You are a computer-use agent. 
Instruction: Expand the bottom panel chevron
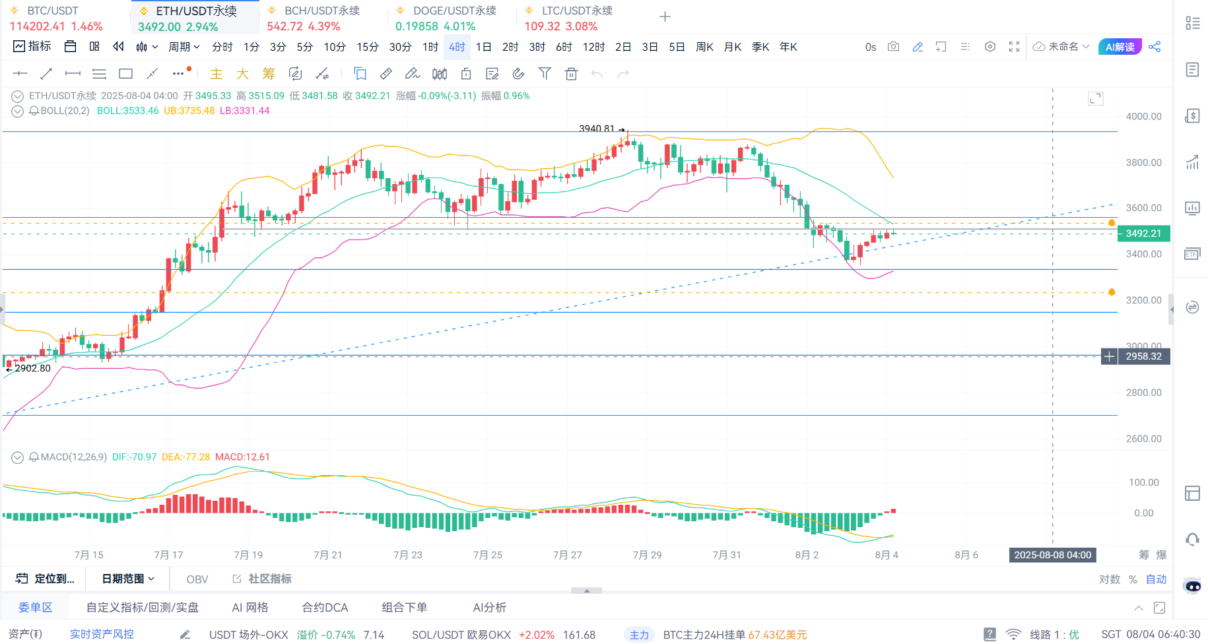1138,608
